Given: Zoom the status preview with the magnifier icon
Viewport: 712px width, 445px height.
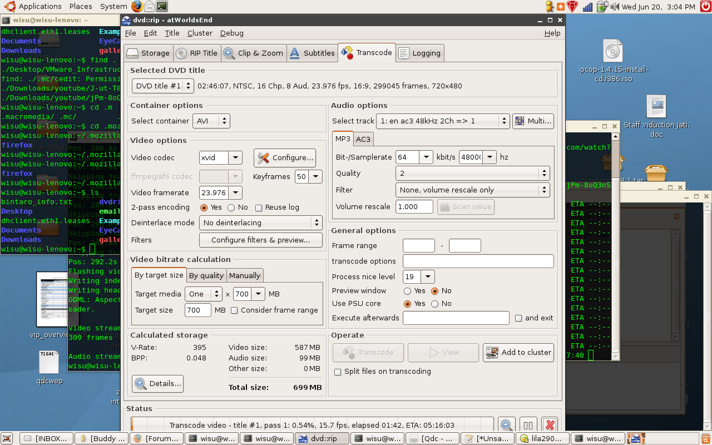Looking at the screenshot, I should [506, 425].
